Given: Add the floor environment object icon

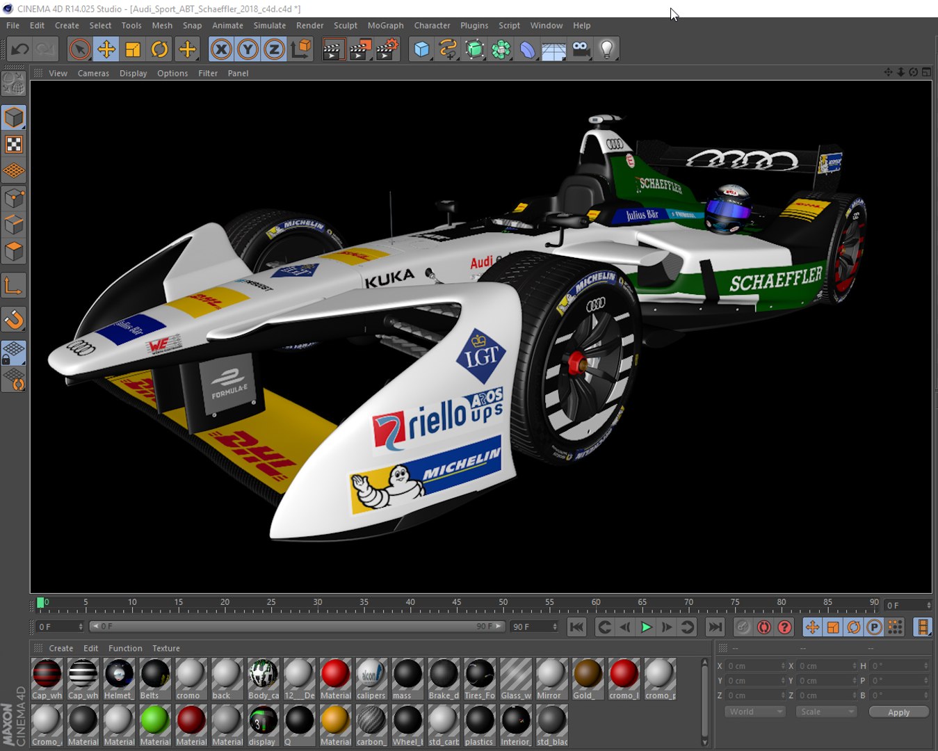Looking at the screenshot, I should pos(553,49).
